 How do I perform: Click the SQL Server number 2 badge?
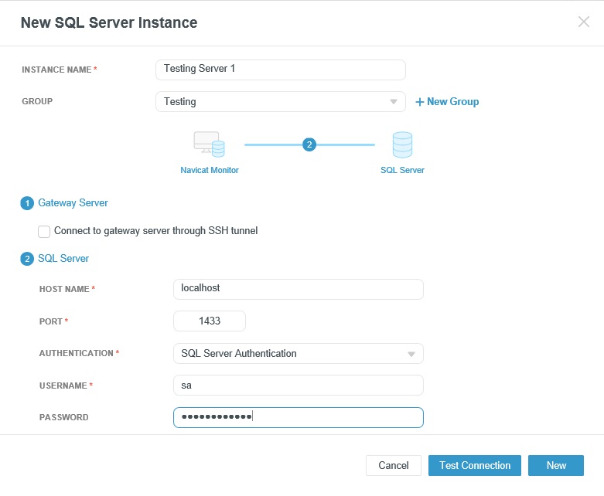tap(27, 259)
